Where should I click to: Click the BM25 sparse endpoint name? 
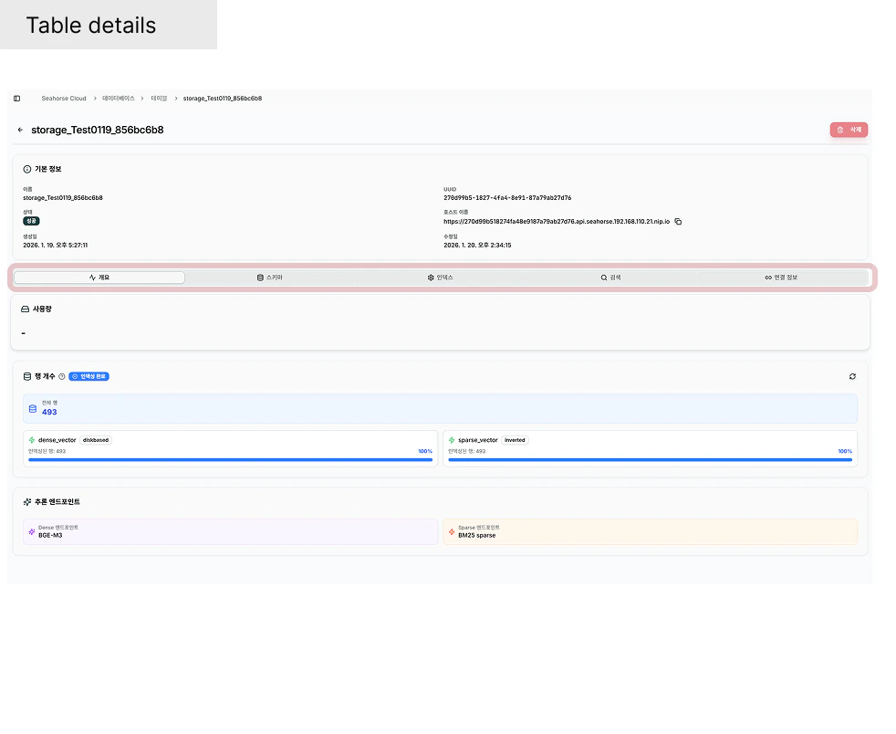(x=477, y=535)
